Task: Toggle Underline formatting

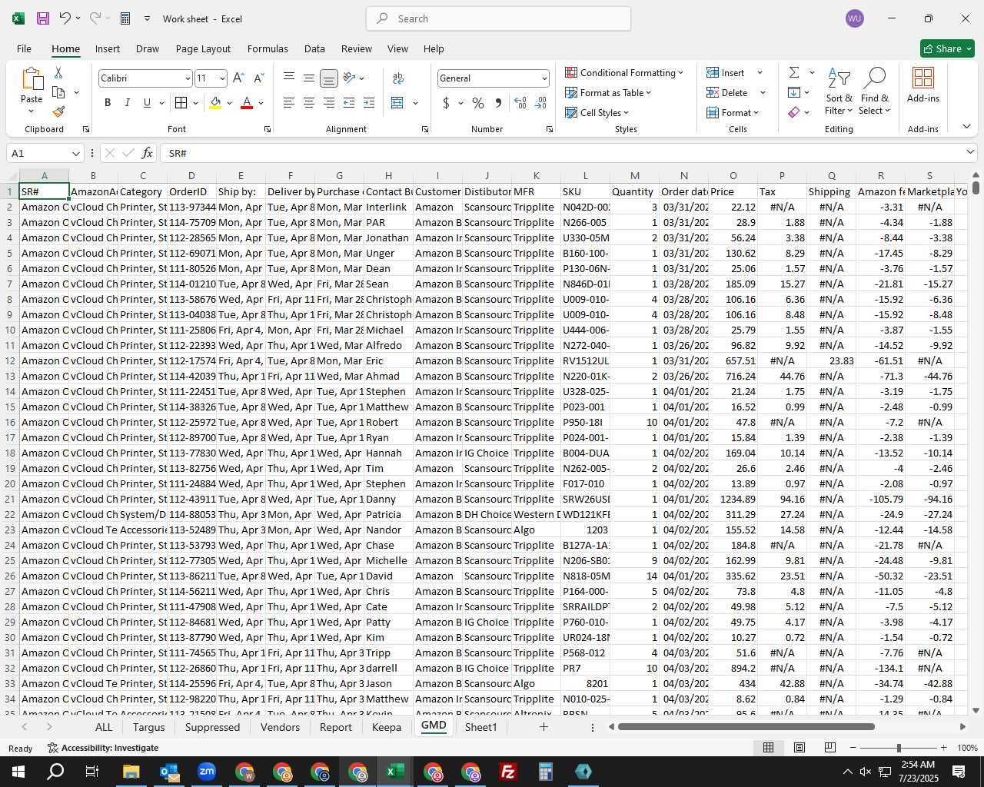Action: tap(147, 102)
